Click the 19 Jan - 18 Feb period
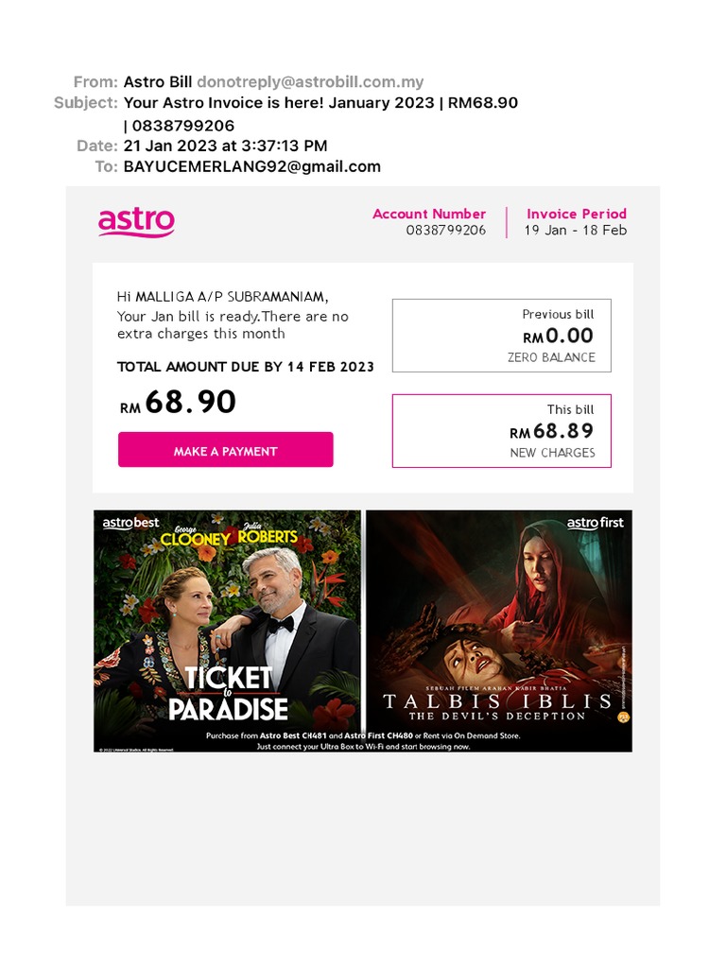Screen dimensions: 726x968 pyautogui.click(x=576, y=231)
